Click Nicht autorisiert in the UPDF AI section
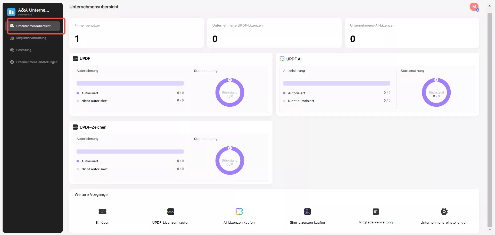The width and height of the screenshot is (495, 235). [301, 101]
